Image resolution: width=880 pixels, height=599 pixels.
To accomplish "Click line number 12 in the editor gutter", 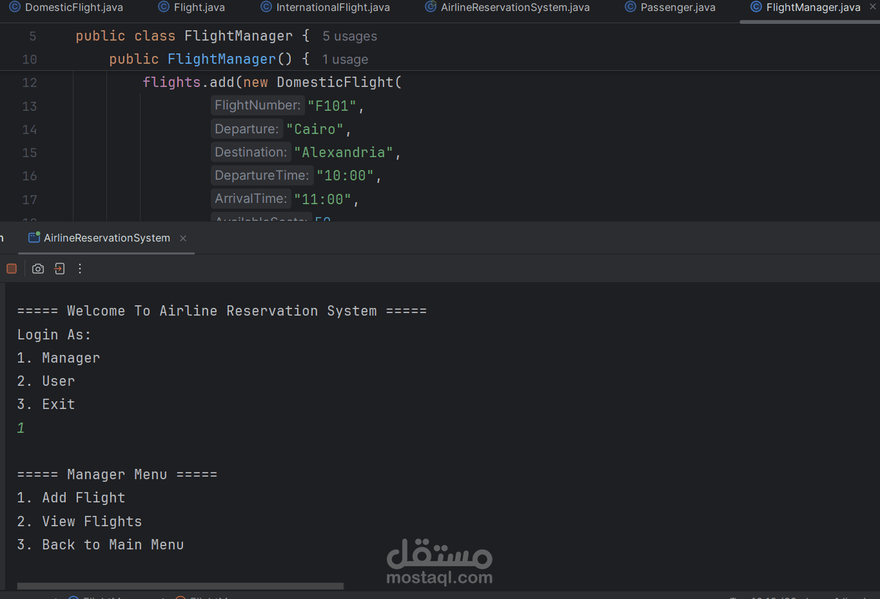I will point(29,82).
